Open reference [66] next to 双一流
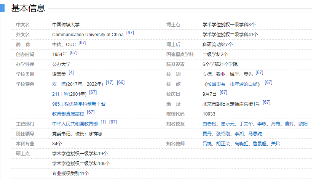This screenshot has width=316, height=180. point(121,82)
